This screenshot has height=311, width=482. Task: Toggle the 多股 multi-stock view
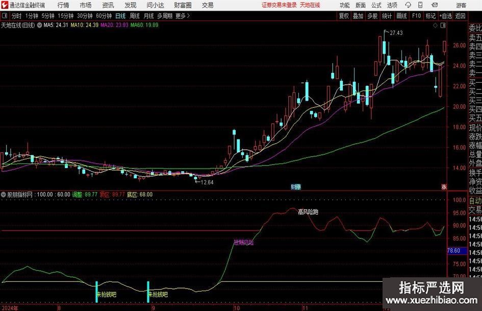[x=373, y=16]
